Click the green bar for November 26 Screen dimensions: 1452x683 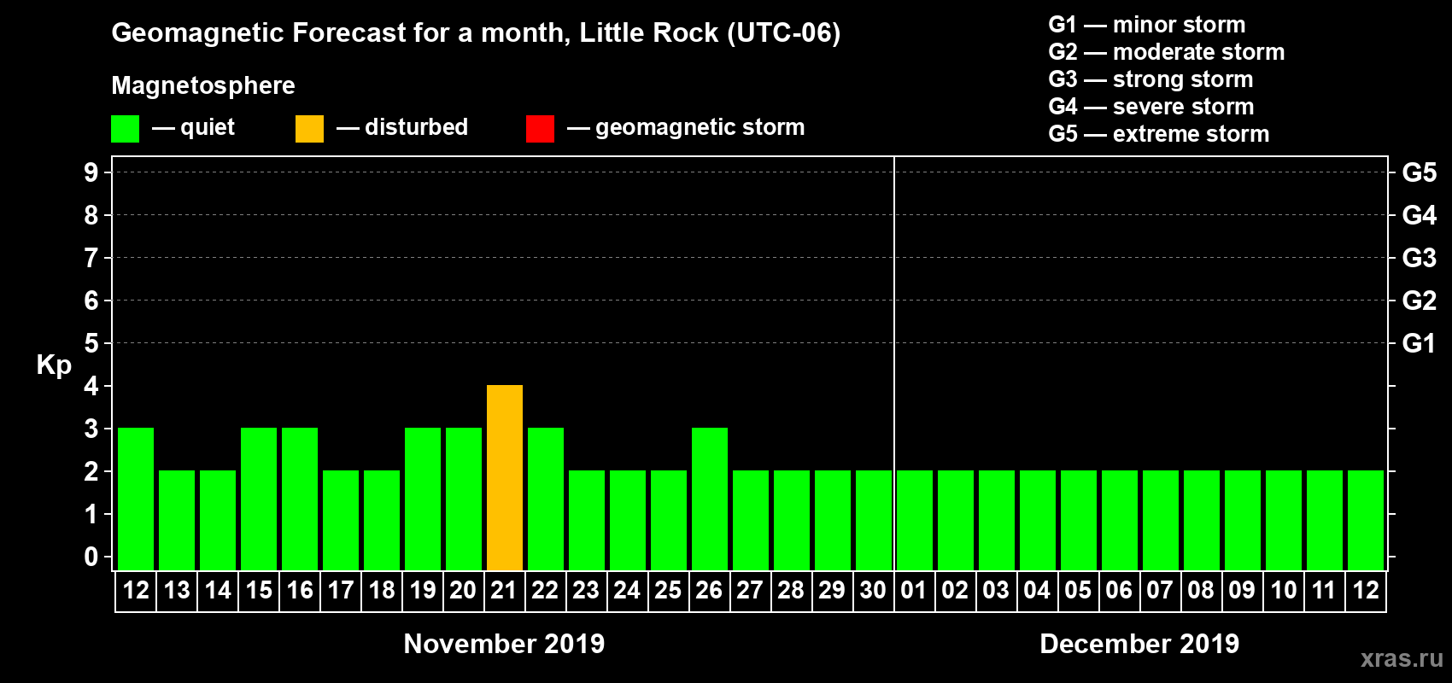pyautogui.click(x=710, y=499)
